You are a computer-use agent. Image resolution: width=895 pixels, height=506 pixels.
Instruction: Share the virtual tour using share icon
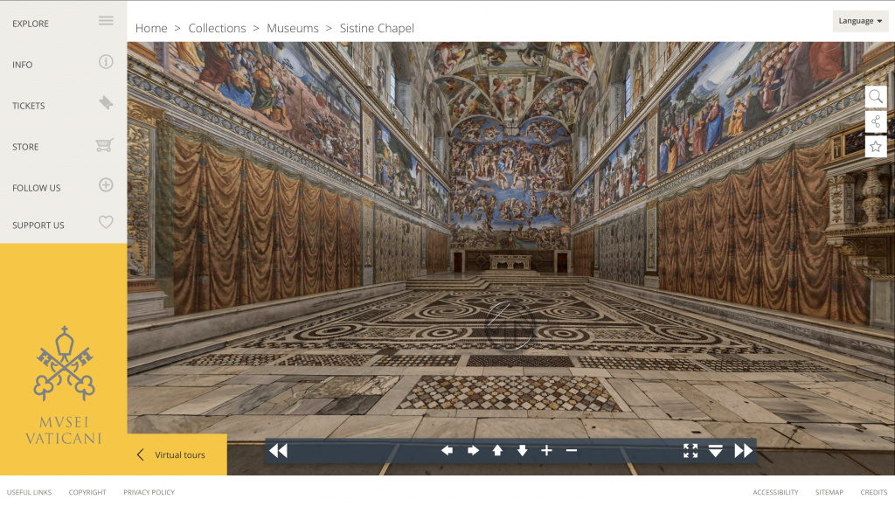[876, 121]
